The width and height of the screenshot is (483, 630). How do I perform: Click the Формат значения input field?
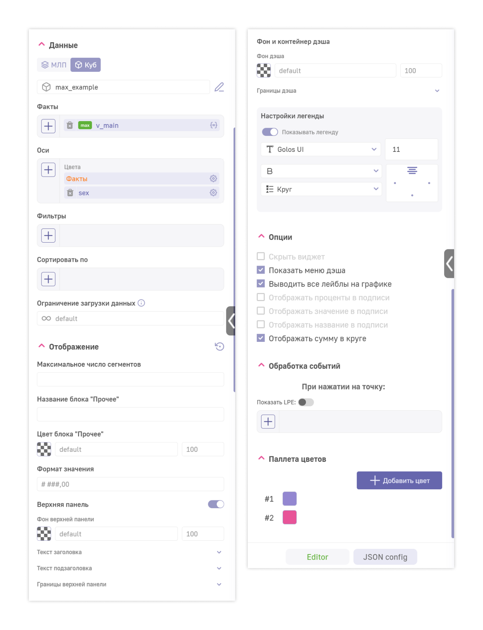pyautogui.click(x=130, y=484)
